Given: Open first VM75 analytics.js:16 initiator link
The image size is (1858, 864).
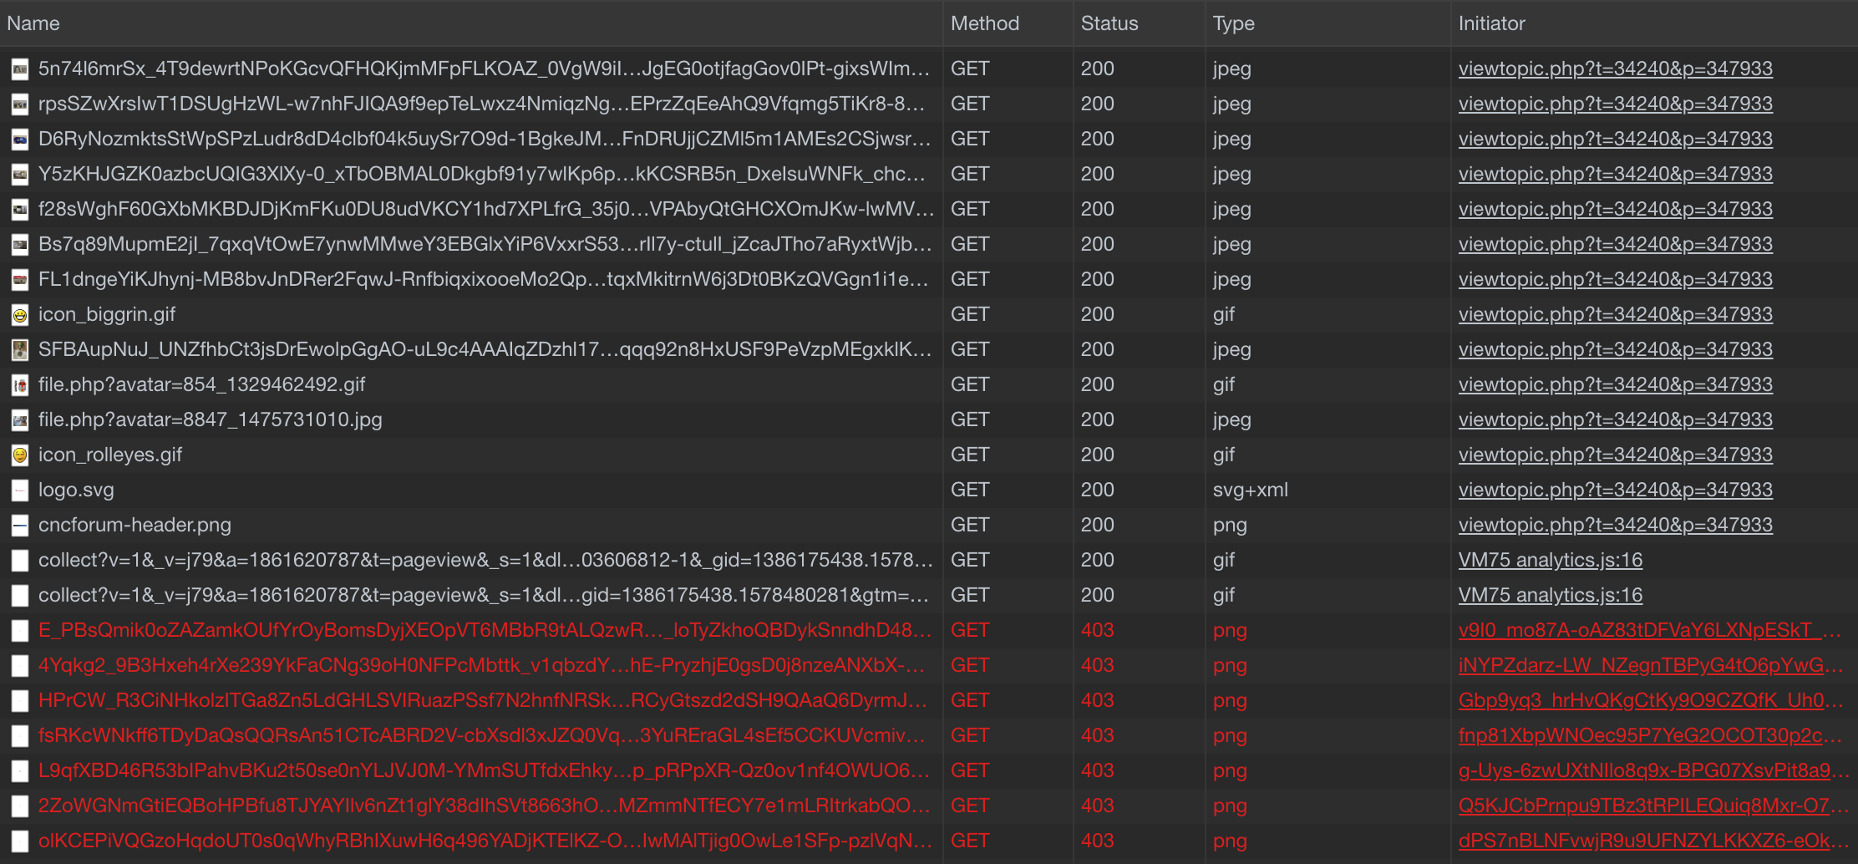Looking at the screenshot, I should click(x=1550, y=560).
